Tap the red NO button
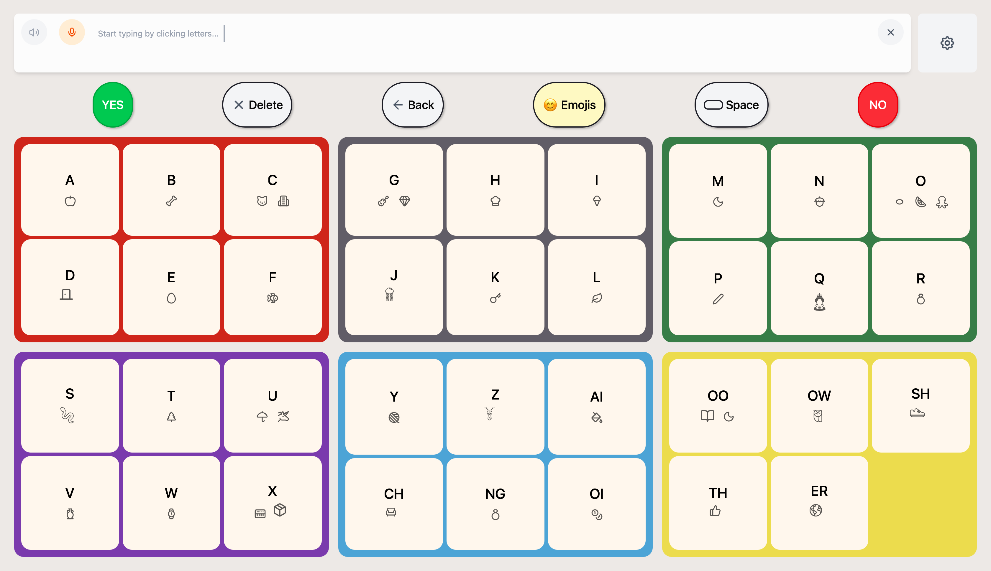Image resolution: width=991 pixels, height=571 pixels. pyautogui.click(x=877, y=105)
